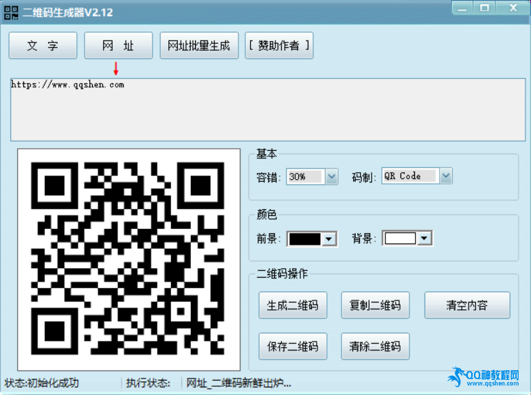Select the 30% error correction value field
The image size is (531, 395).
(306, 176)
